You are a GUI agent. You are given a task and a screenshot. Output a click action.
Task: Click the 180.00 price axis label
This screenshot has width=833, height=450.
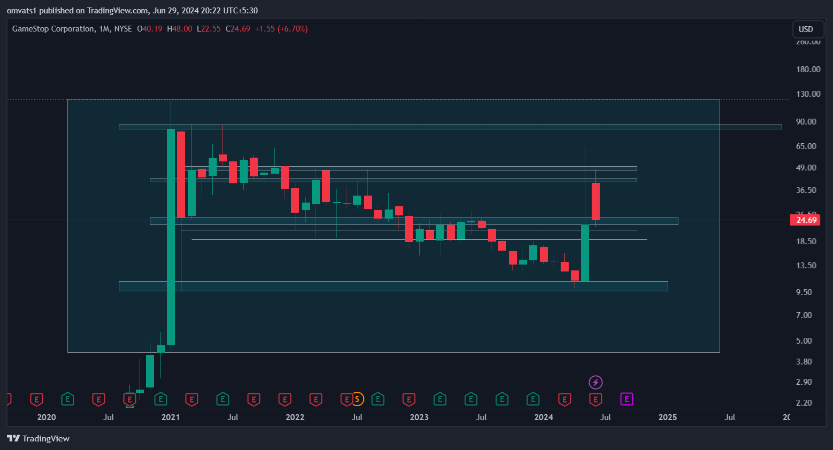(x=808, y=69)
